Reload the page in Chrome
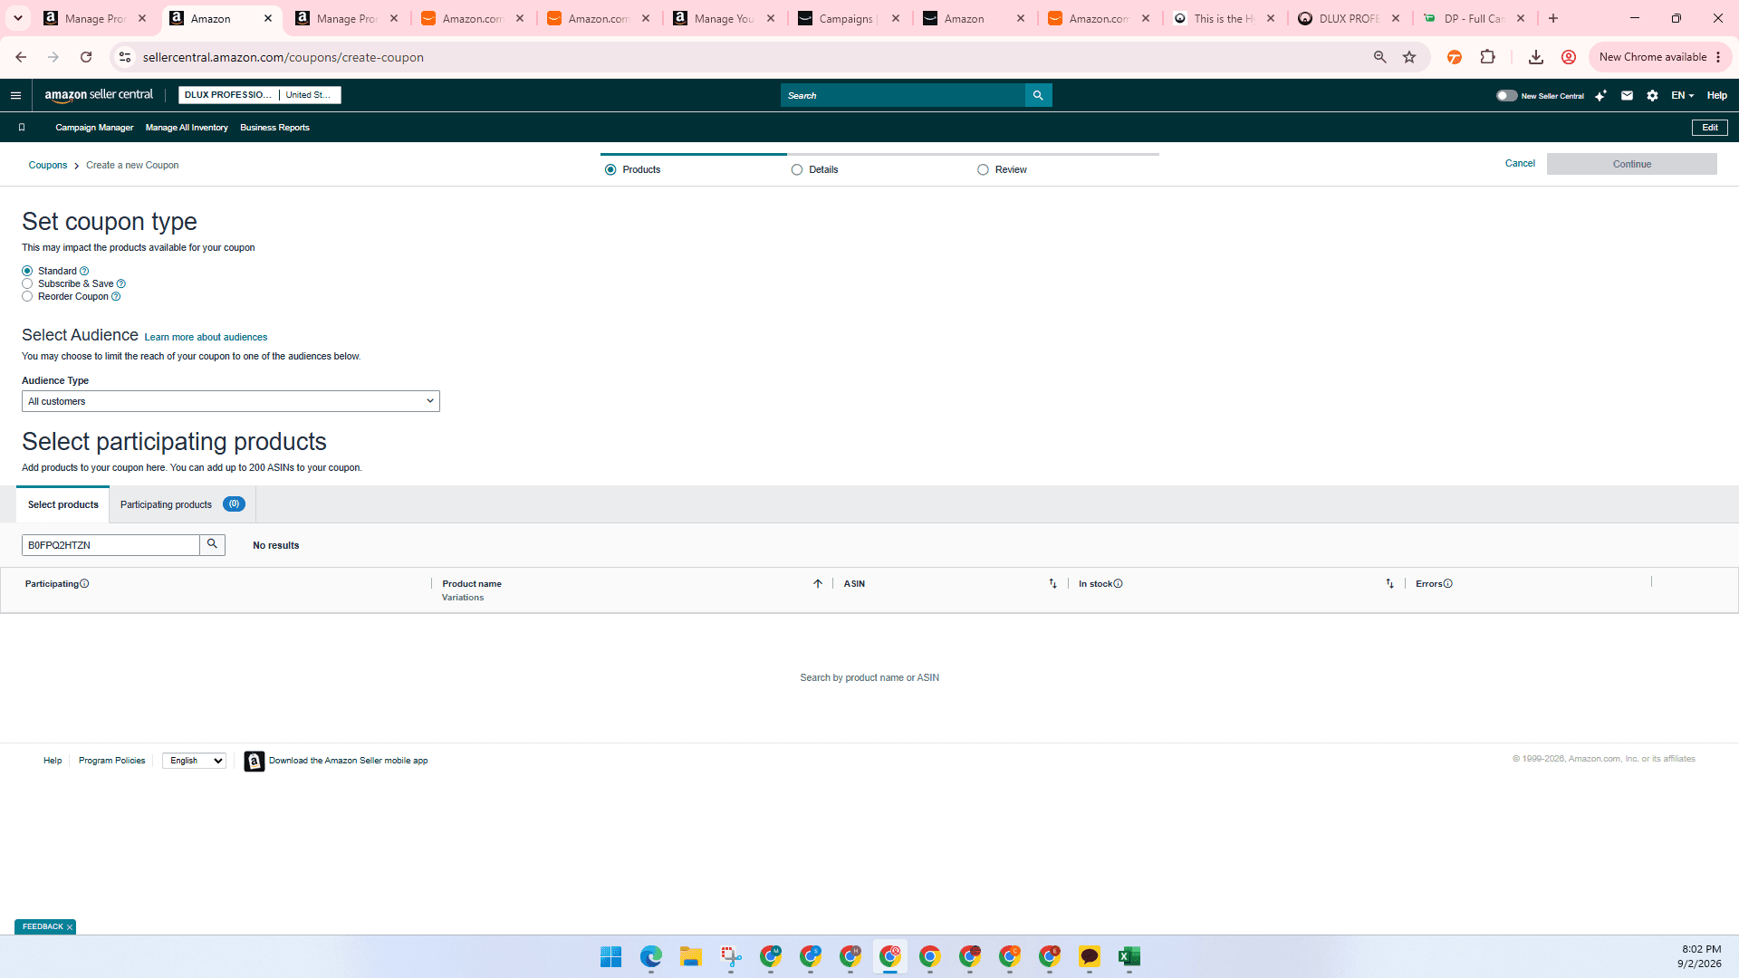Image resolution: width=1739 pixels, height=978 pixels. pyautogui.click(x=86, y=57)
